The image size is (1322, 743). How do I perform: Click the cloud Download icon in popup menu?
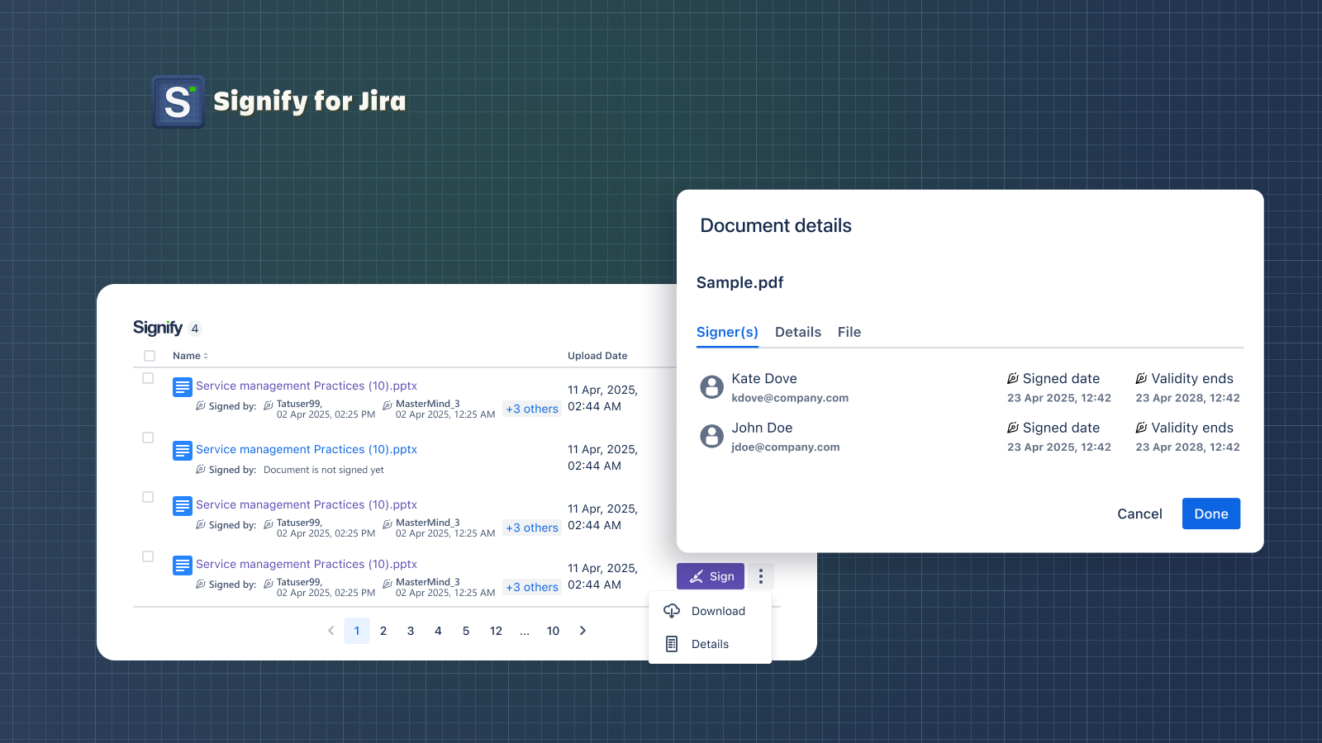point(672,611)
